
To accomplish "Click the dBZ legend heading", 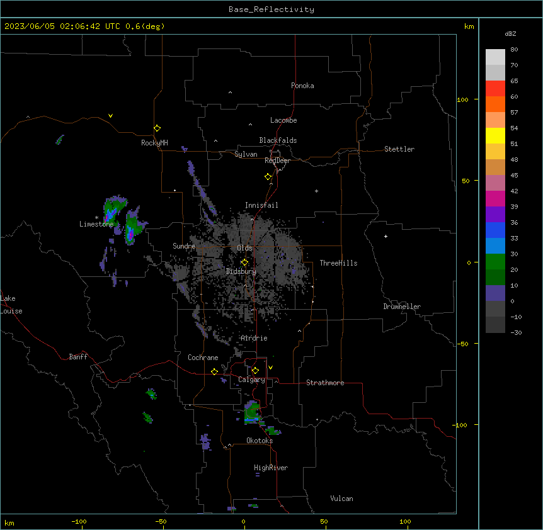I will (510, 34).
